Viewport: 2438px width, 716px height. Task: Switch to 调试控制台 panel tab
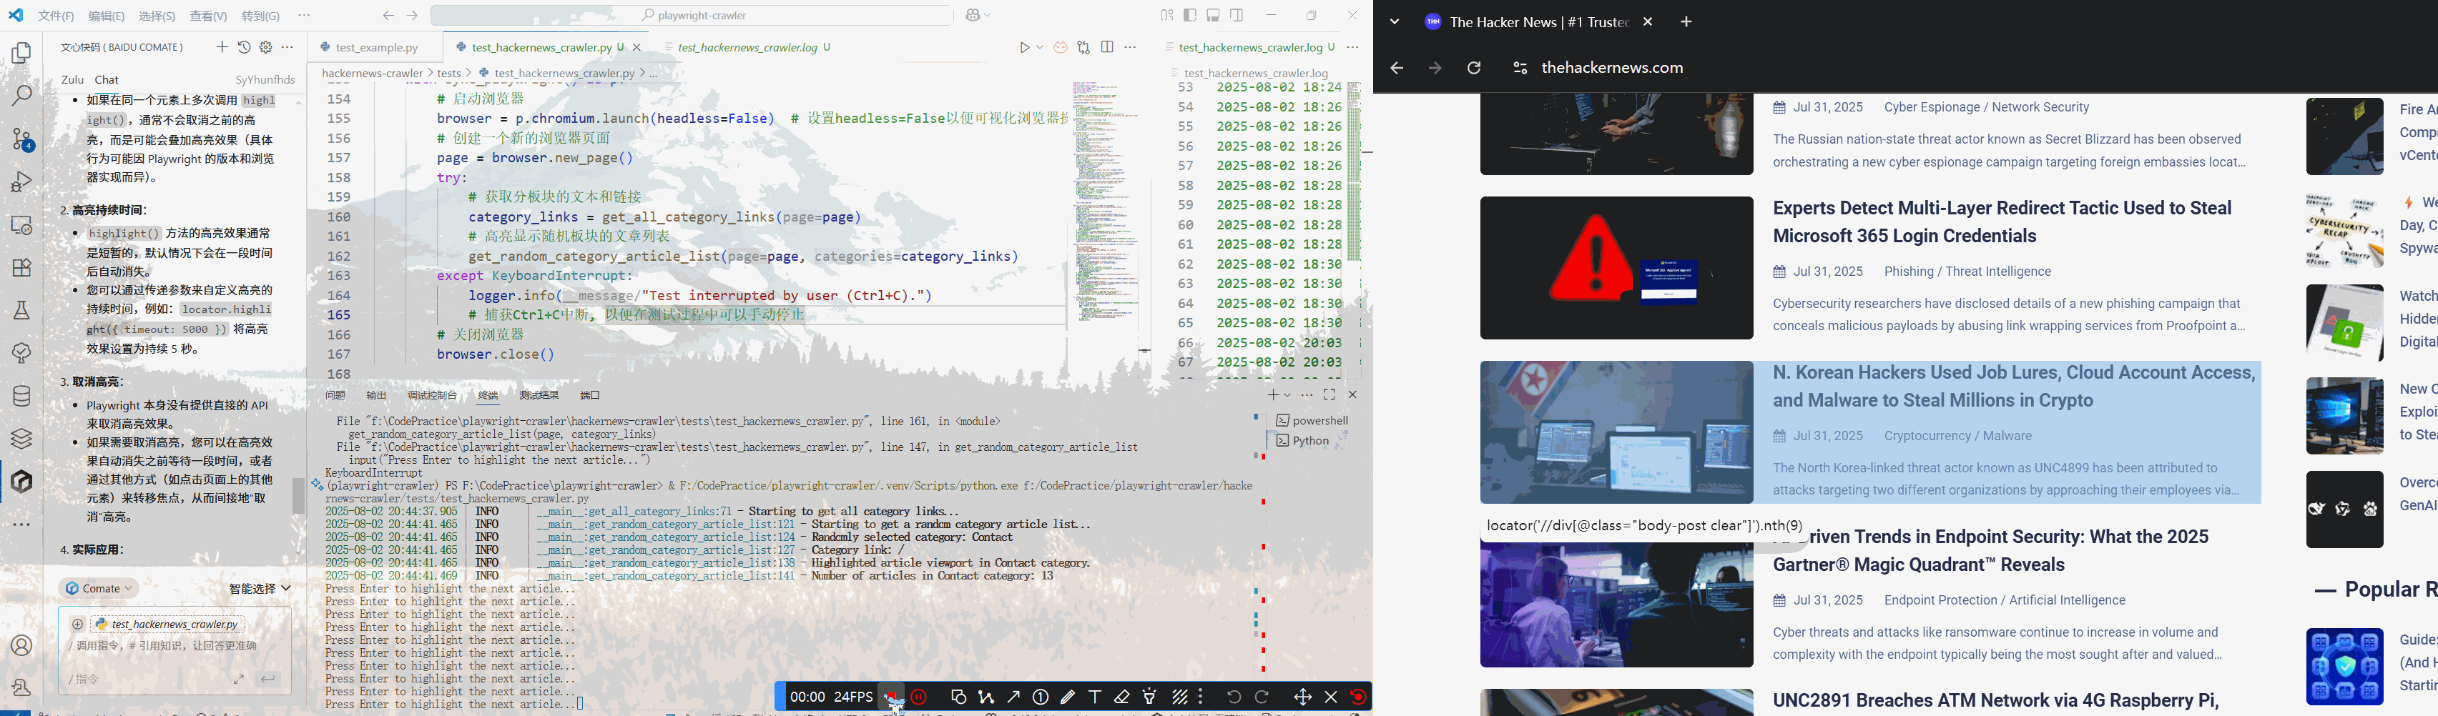431,395
